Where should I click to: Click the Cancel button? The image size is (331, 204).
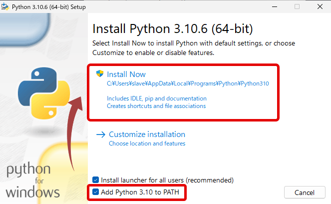(x=305, y=192)
